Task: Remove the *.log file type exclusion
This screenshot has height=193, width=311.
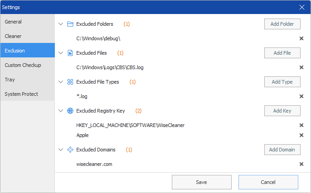Action: click(x=301, y=96)
